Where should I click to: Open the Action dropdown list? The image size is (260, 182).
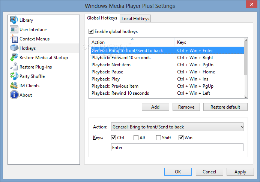click(177, 127)
